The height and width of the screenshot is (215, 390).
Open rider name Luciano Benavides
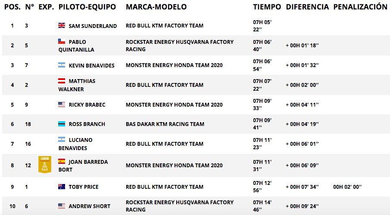tap(75, 144)
